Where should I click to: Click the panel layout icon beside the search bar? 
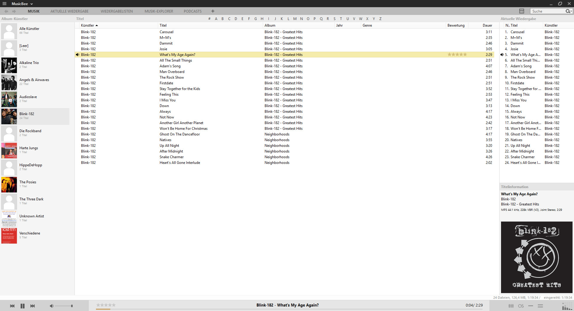coord(521,11)
